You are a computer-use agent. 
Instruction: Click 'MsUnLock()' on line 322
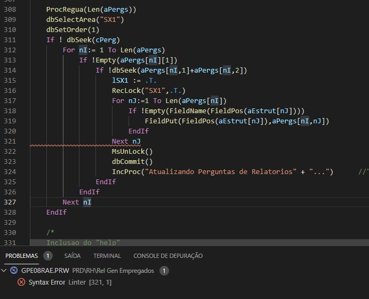(132, 151)
